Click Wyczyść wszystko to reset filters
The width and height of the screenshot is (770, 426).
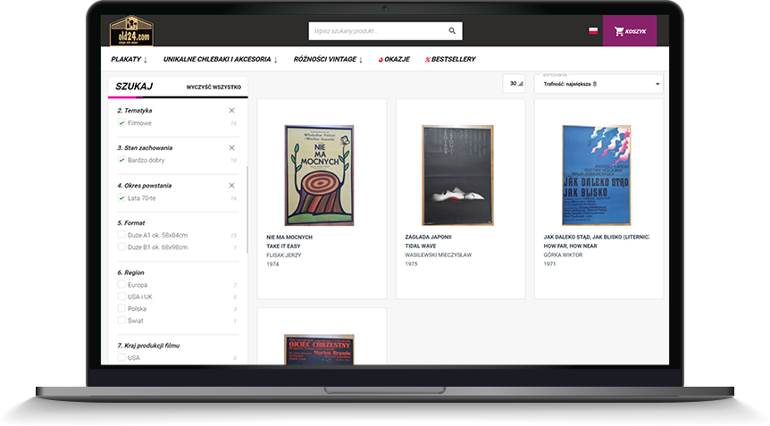click(213, 88)
